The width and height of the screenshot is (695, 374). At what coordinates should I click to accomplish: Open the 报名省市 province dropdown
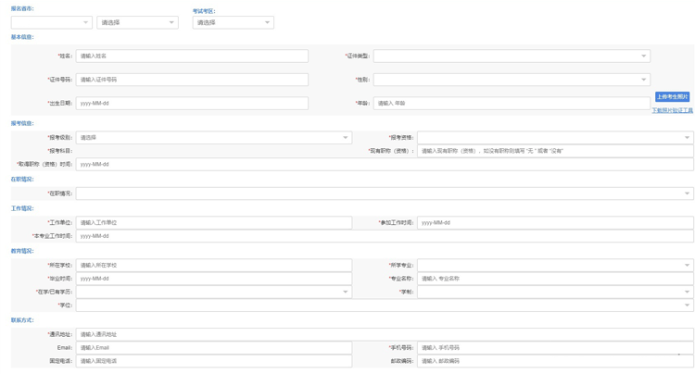coord(51,22)
